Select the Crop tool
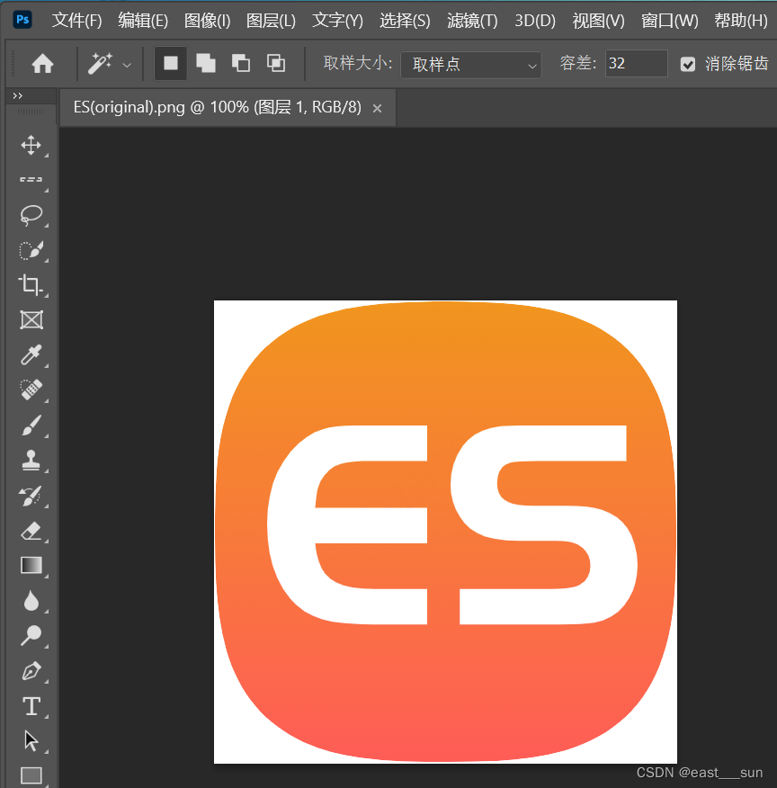The width and height of the screenshot is (777, 788). coord(31,284)
